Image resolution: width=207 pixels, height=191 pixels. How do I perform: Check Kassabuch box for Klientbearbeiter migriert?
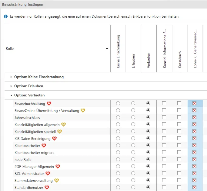[179, 152]
